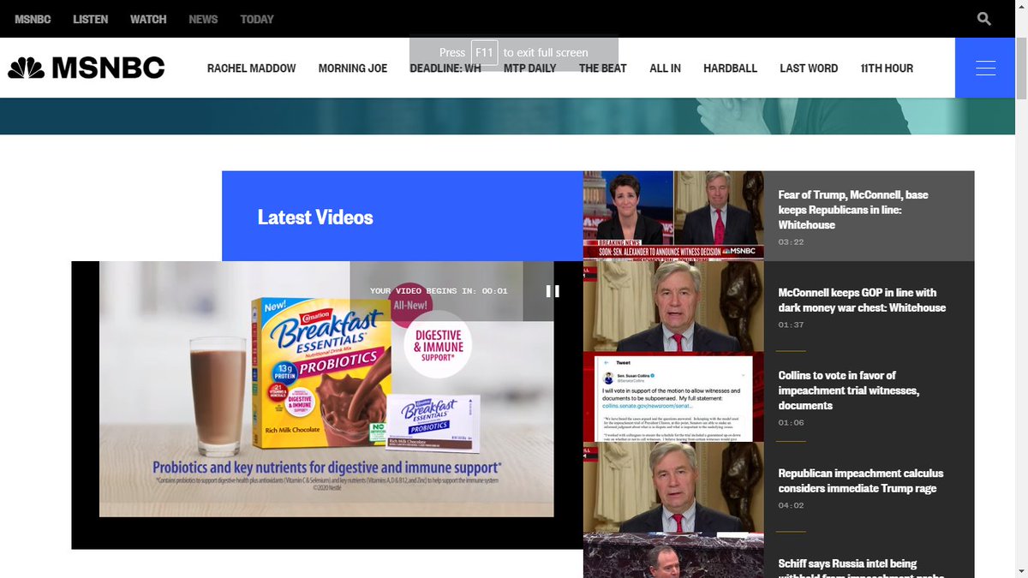Screen dimensions: 1028x578
Task: Open Last Word show link
Action: tap(809, 68)
